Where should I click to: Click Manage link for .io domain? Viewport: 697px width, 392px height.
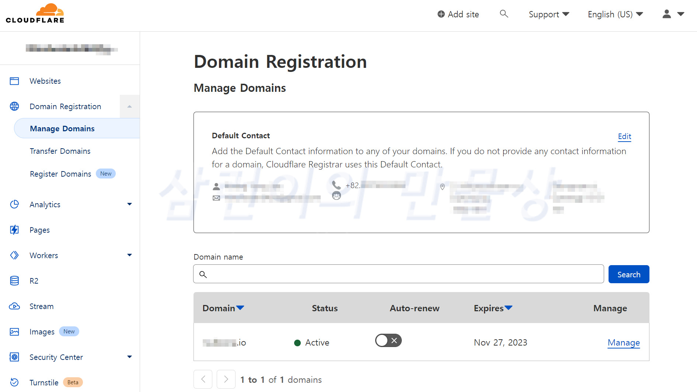(624, 343)
